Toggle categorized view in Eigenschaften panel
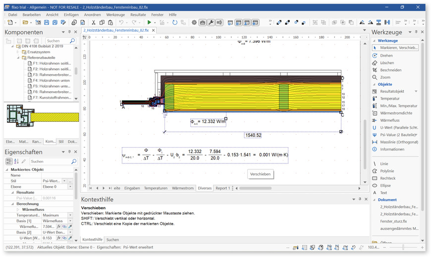The height and width of the screenshot is (258, 432). [x=8, y=161]
